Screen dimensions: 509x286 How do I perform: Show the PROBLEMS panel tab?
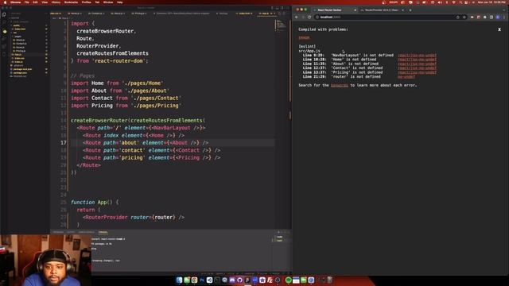pos(58,232)
